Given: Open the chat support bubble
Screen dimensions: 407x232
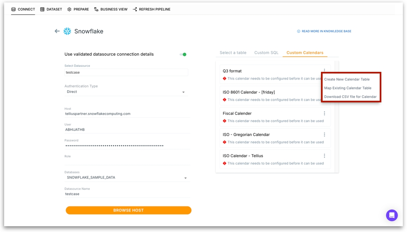Looking at the screenshot, I should click(x=391, y=215).
